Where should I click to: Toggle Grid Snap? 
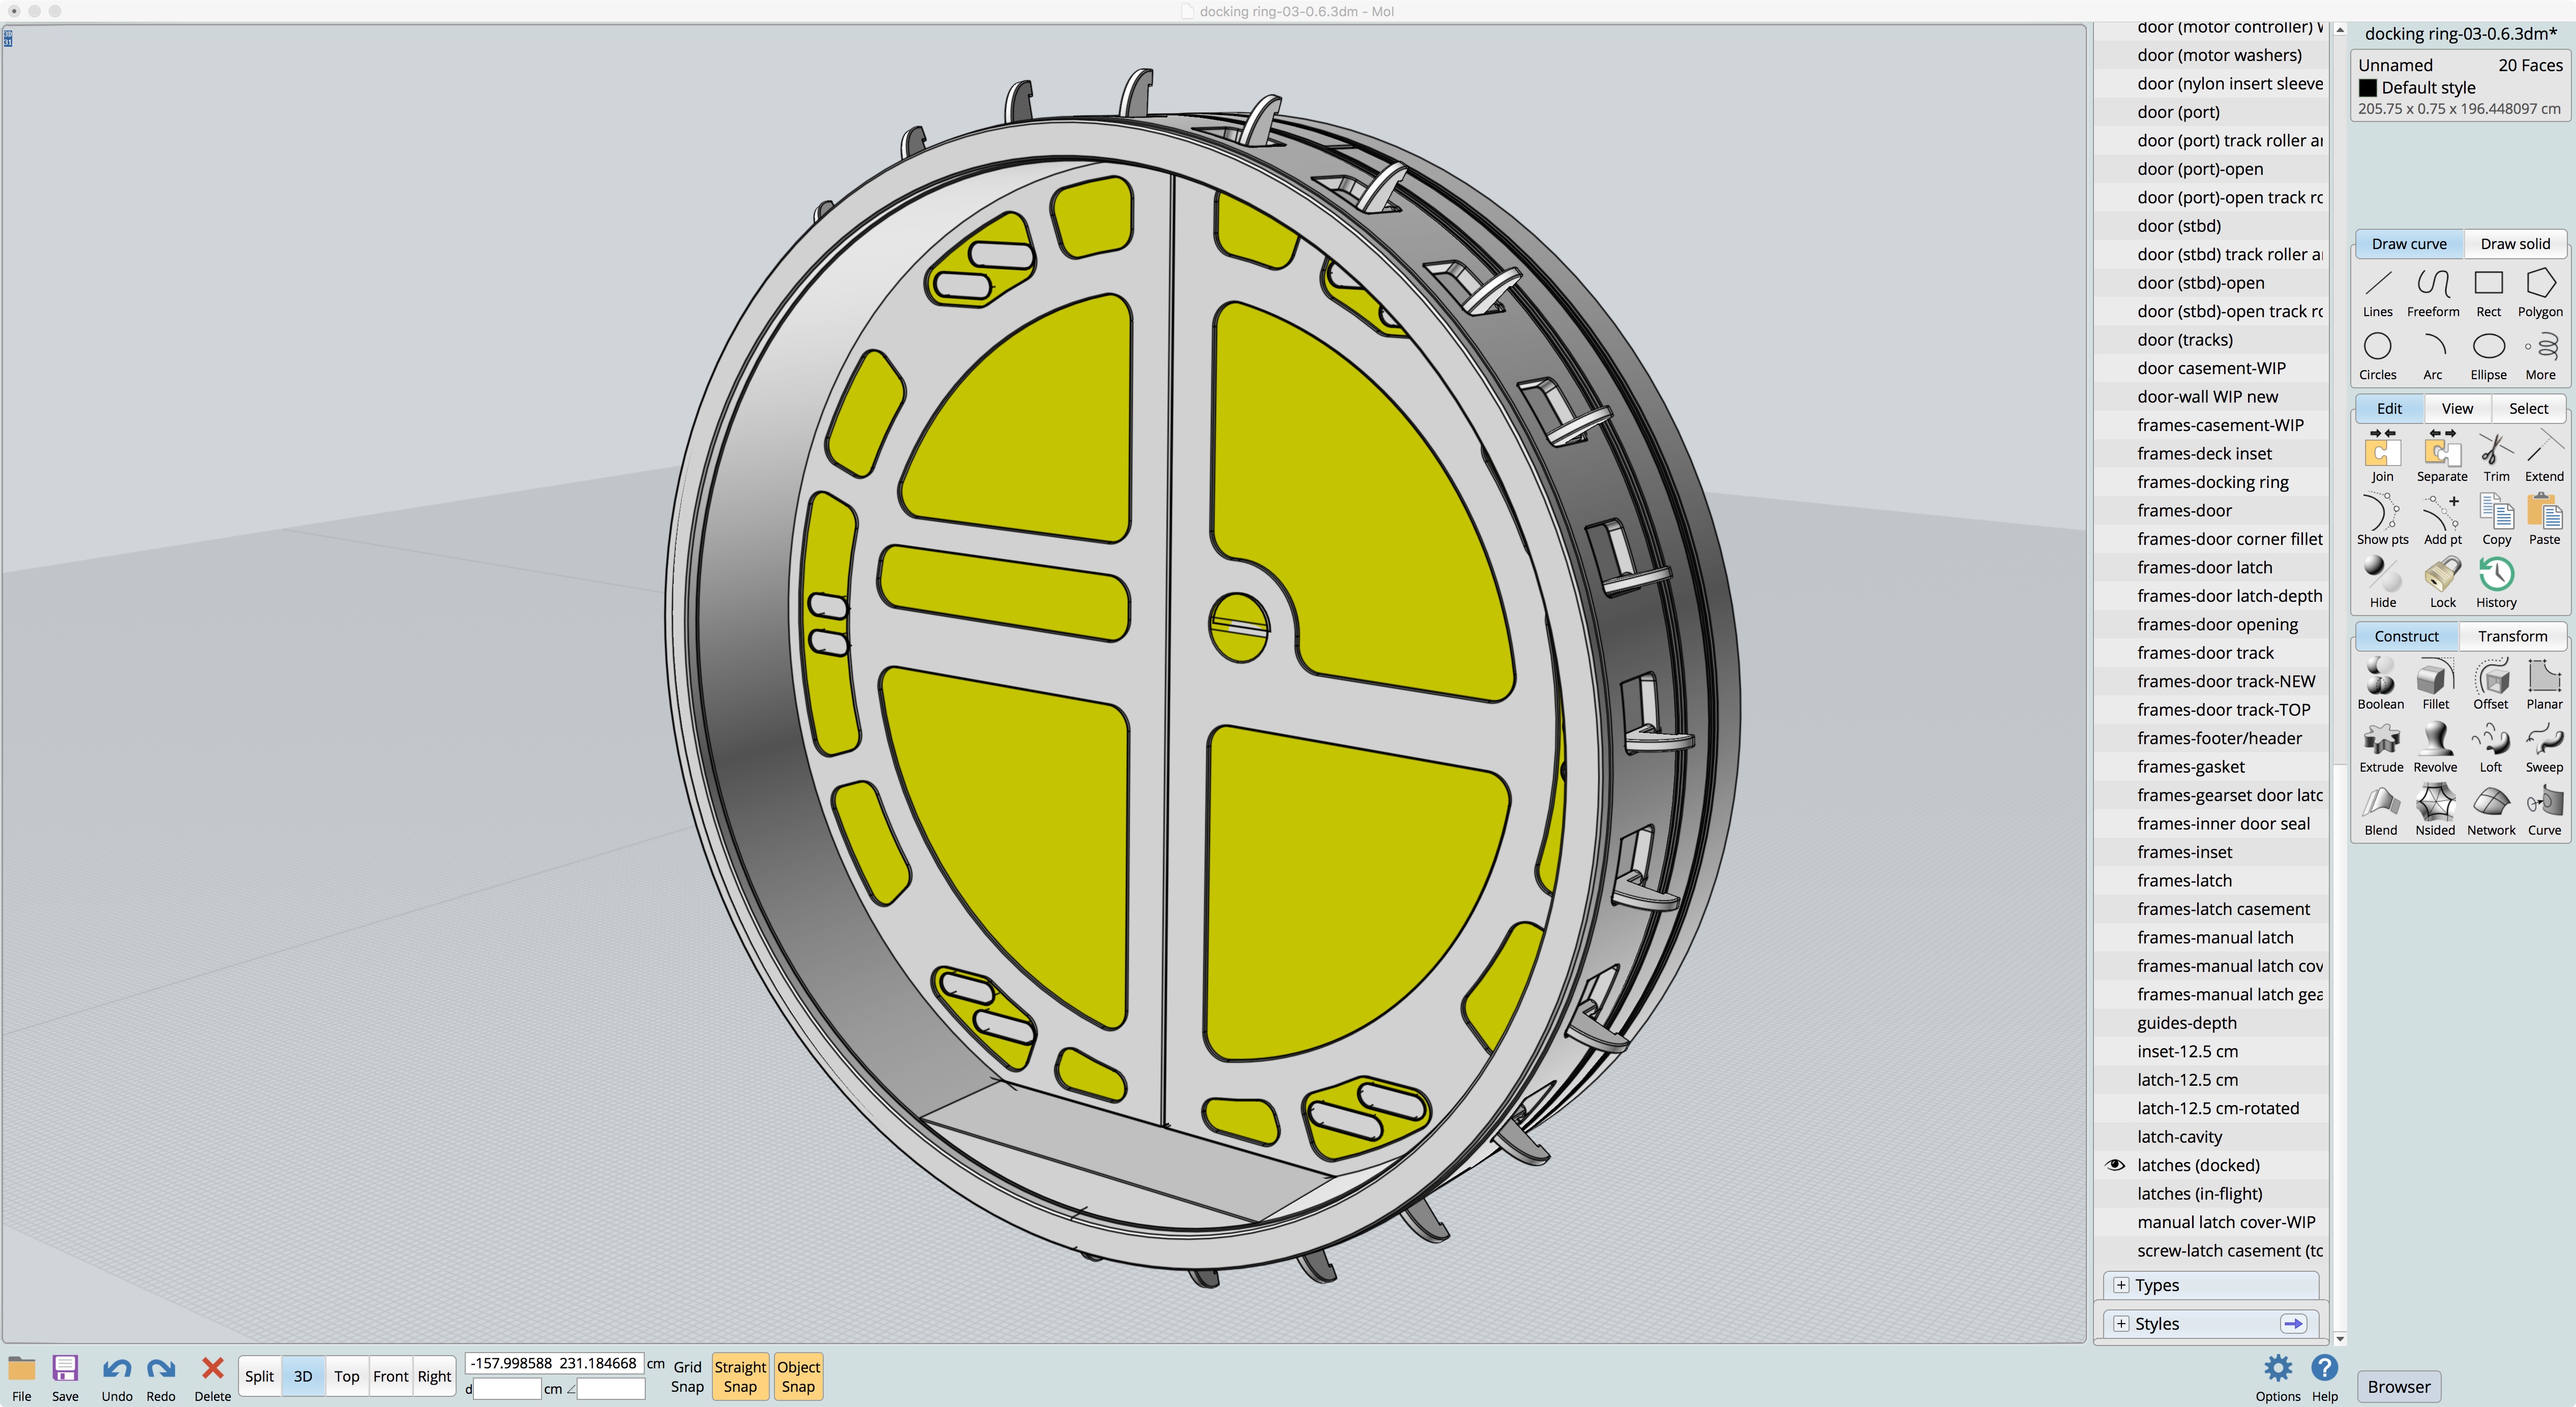[x=687, y=1376]
